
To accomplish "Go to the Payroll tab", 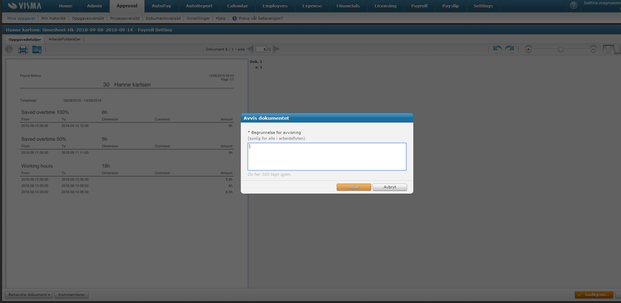I will pos(419,6).
